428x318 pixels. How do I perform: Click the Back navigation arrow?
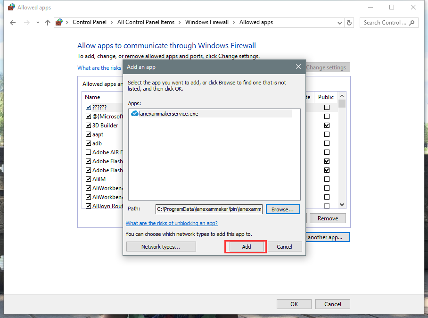13,23
